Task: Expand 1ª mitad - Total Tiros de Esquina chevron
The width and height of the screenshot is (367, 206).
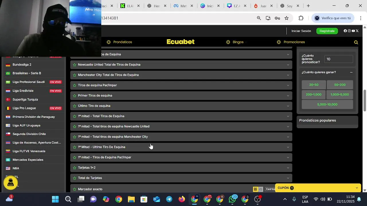Action: 288,116
